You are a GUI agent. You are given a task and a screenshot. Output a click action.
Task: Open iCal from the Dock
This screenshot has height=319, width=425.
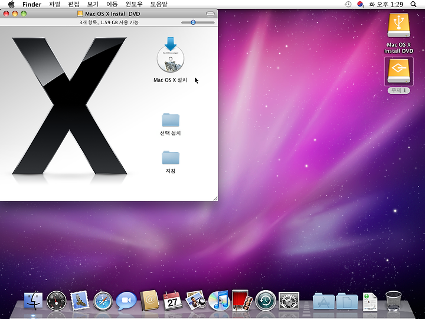point(172,301)
